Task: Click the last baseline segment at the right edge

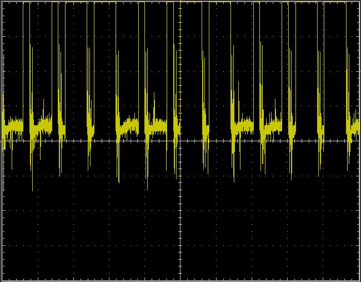Action: [x=353, y=127]
